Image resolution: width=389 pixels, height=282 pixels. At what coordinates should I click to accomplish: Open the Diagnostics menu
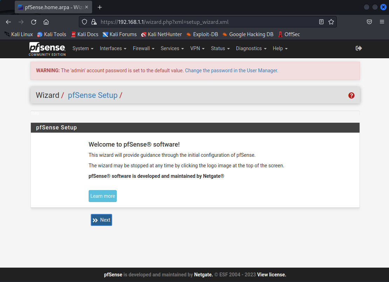tap(251, 48)
